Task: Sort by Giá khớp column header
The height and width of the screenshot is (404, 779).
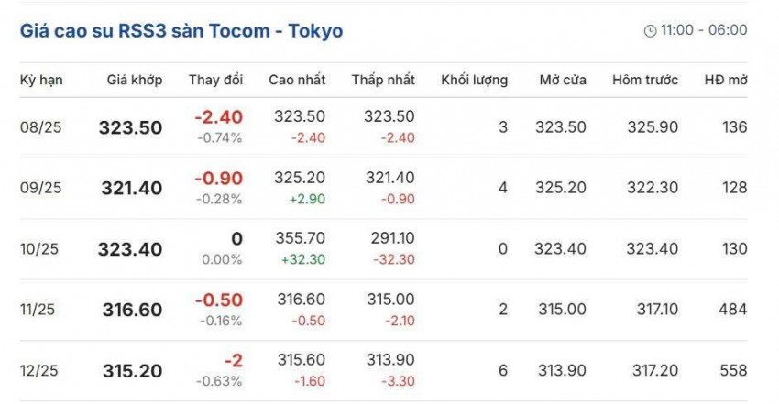Action: click(x=135, y=80)
